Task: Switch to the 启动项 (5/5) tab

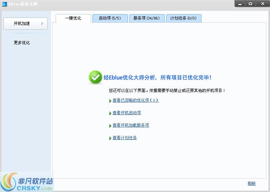Action: (110, 18)
